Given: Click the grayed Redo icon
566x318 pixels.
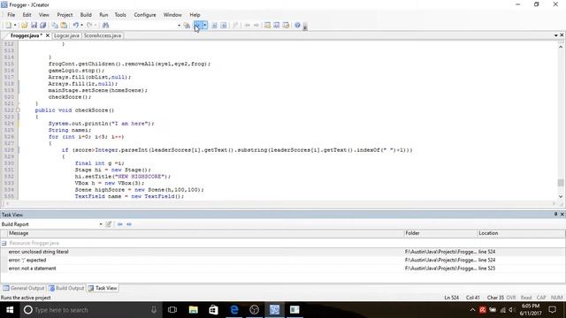Looking at the screenshot, I should [x=89, y=26].
